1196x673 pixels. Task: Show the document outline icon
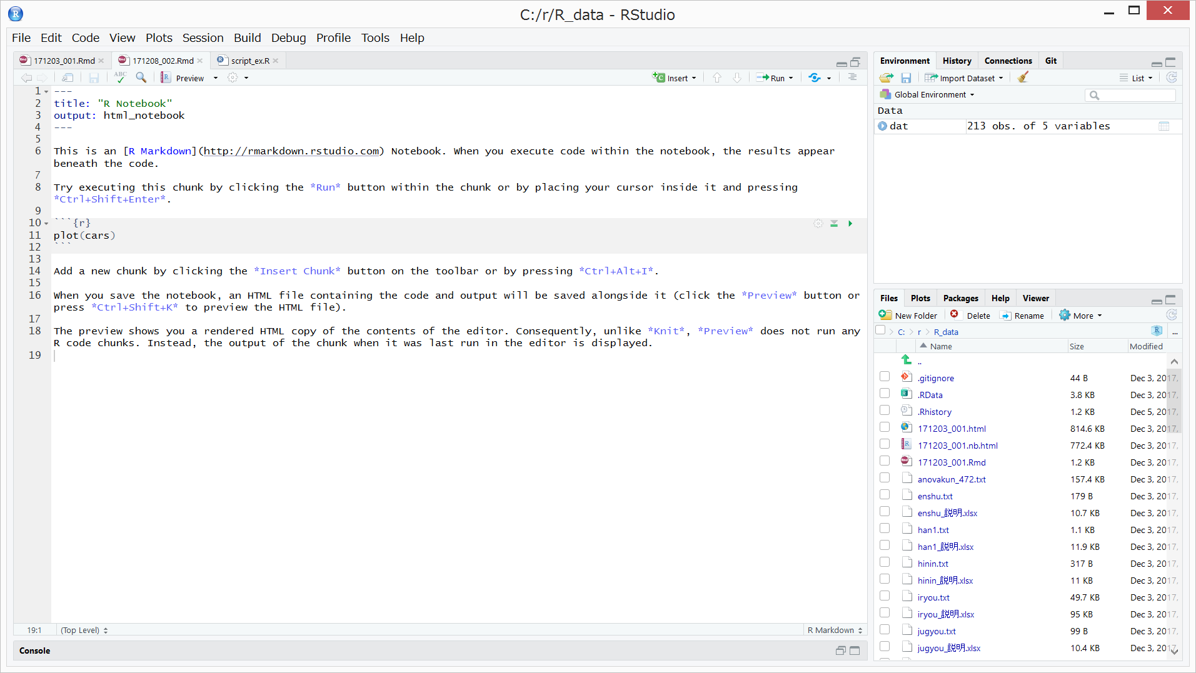tap(852, 77)
